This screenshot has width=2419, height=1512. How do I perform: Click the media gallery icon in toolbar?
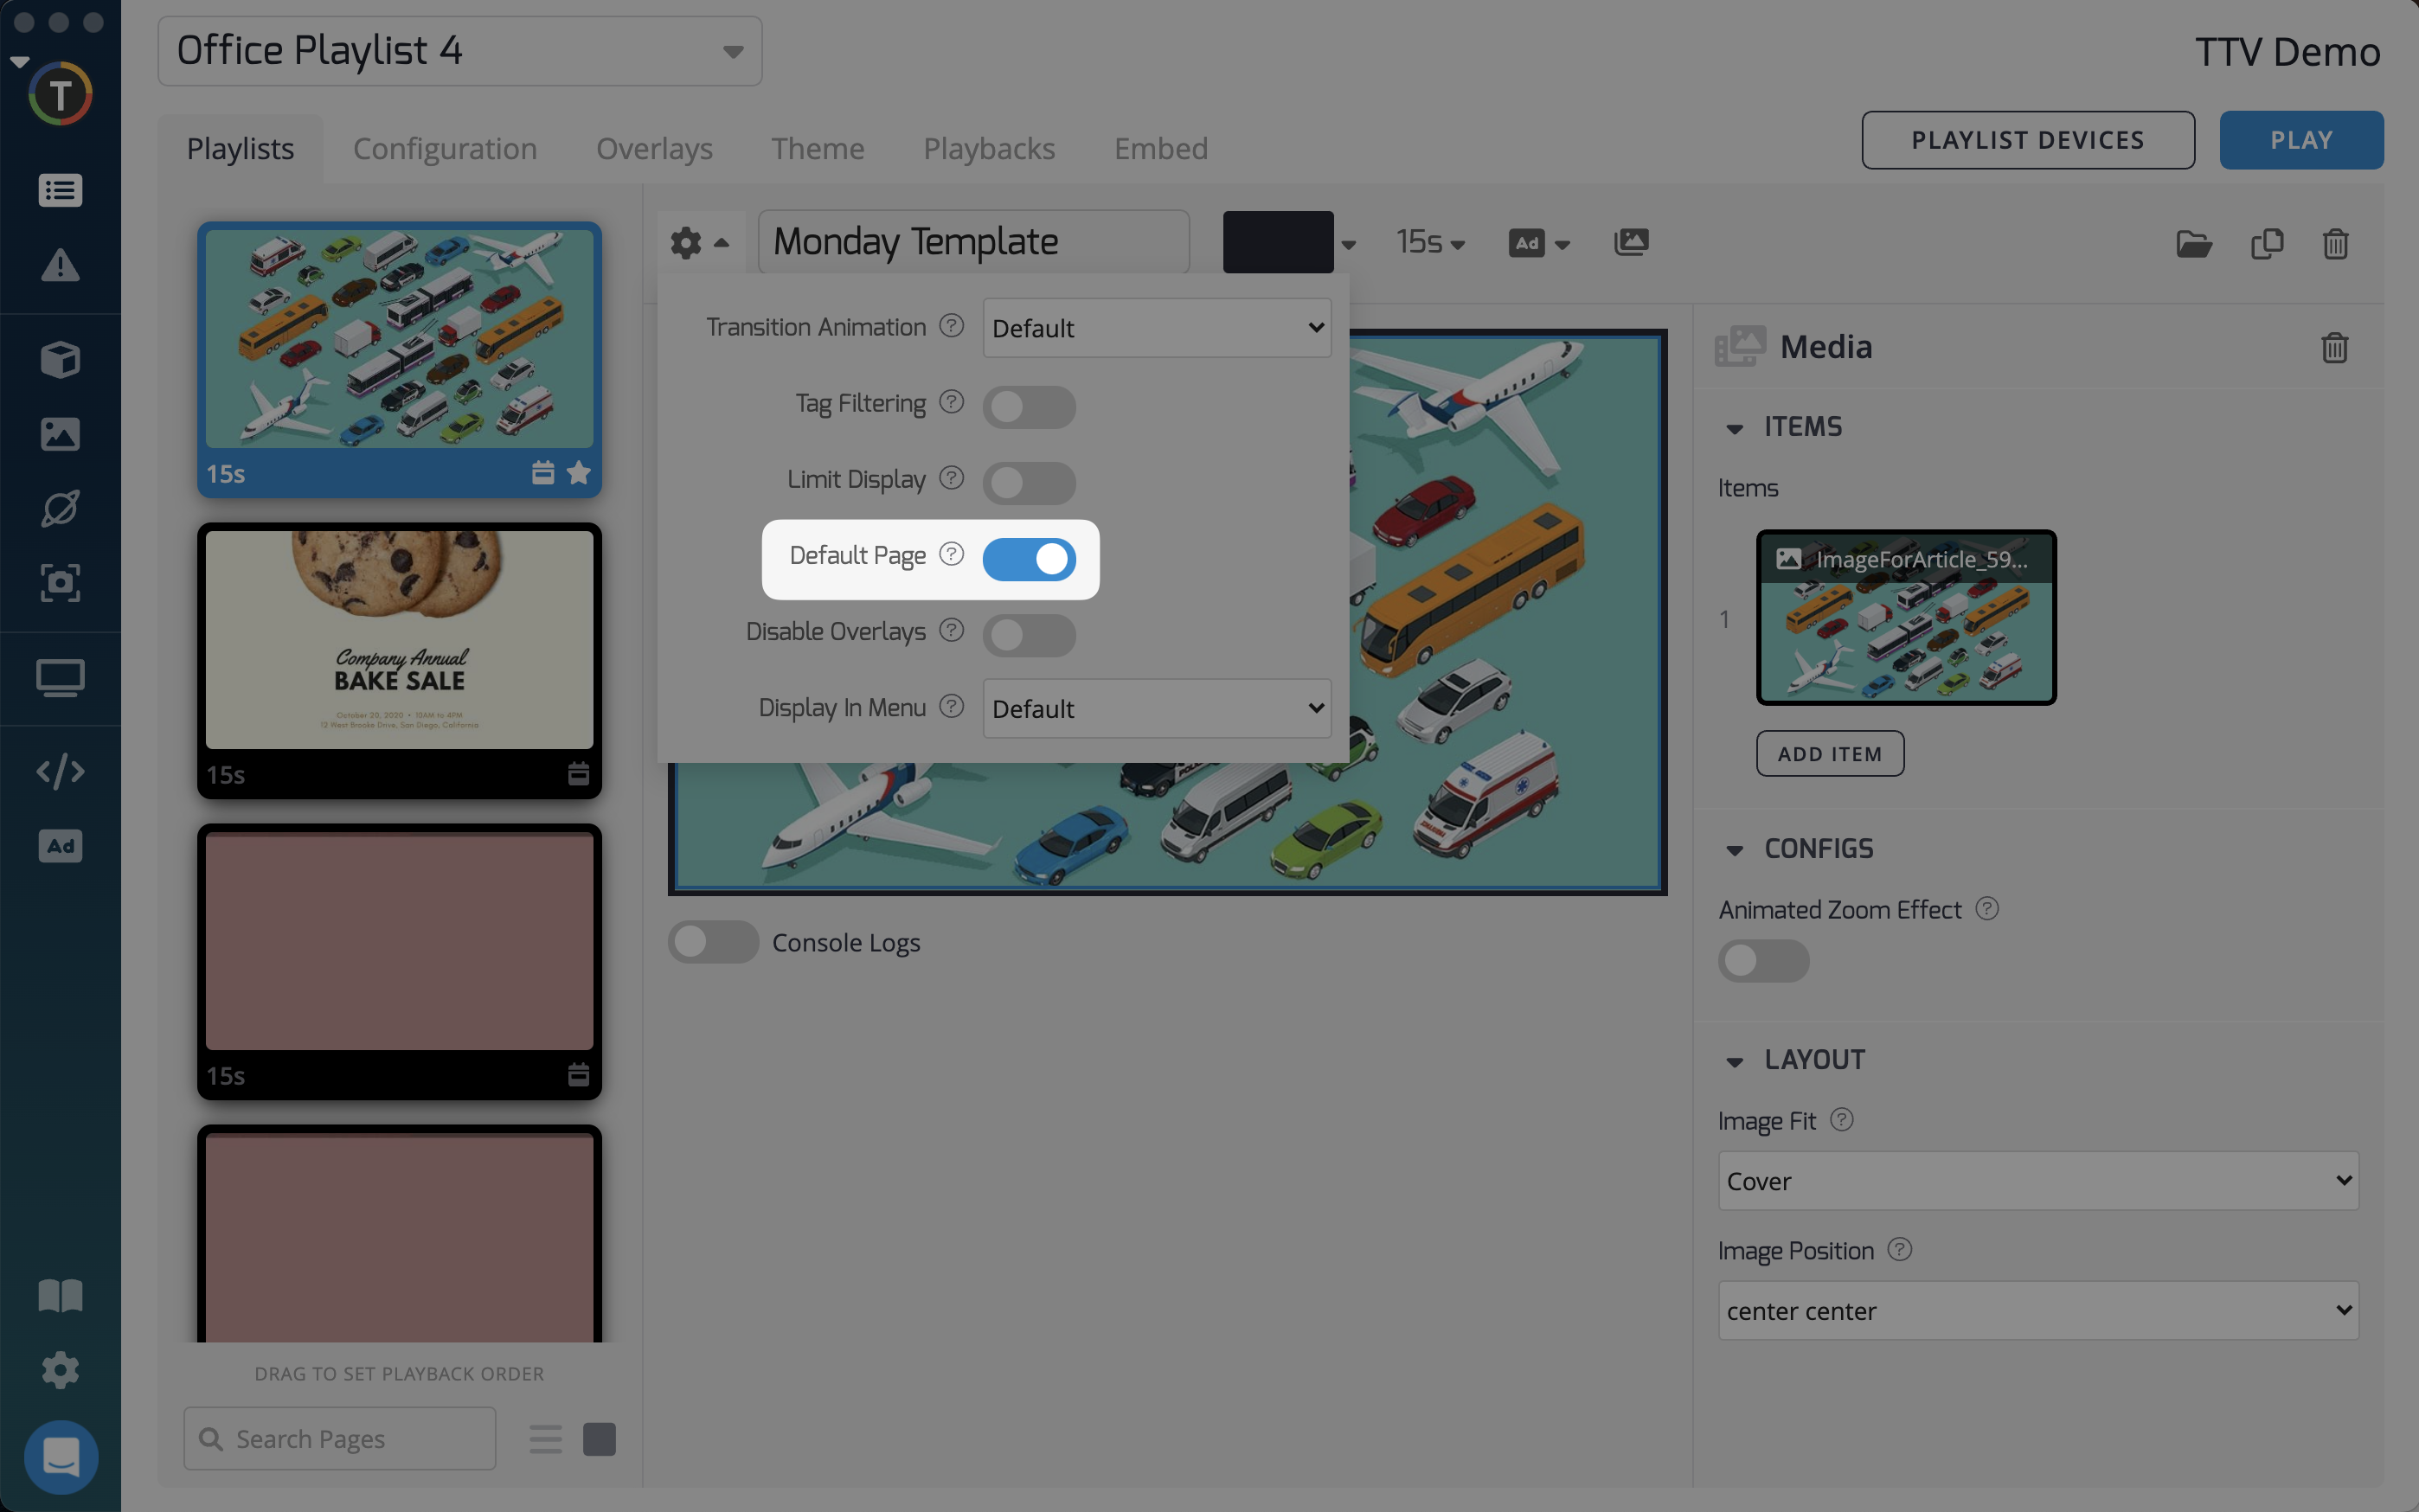coord(1630,242)
